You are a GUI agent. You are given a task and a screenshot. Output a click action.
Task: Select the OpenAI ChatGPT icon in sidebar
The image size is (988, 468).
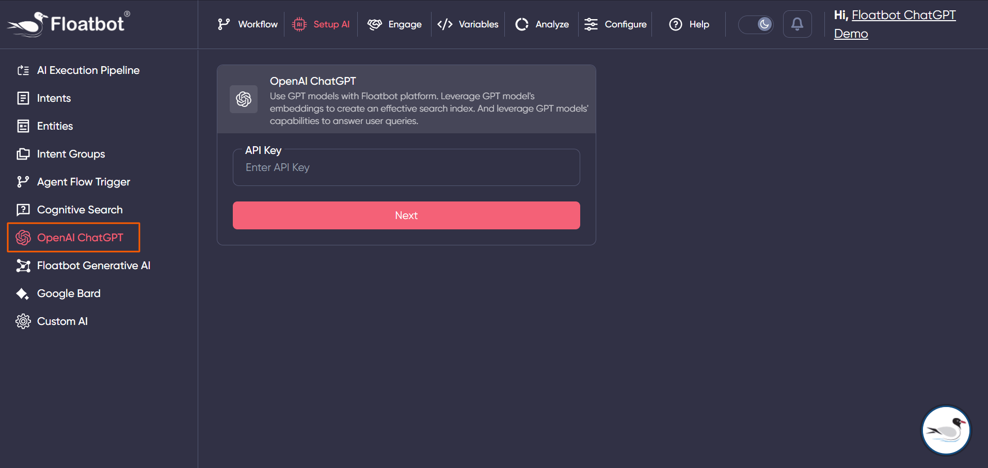pos(23,238)
